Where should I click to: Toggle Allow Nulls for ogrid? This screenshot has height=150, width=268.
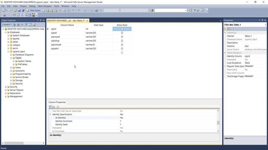(x=122, y=29)
